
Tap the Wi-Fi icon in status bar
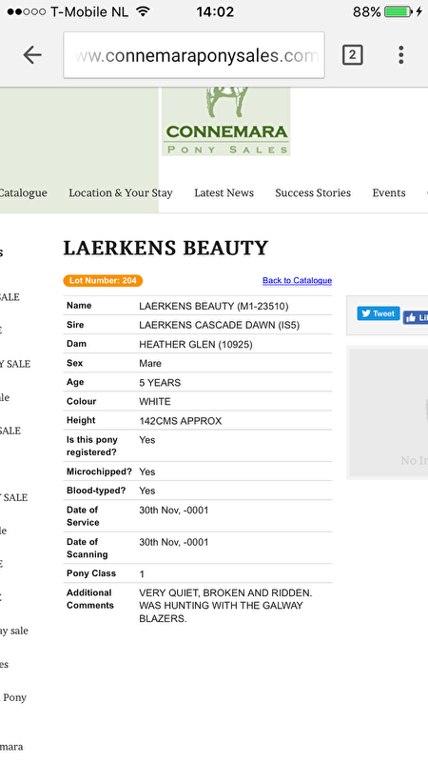point(143,11)
